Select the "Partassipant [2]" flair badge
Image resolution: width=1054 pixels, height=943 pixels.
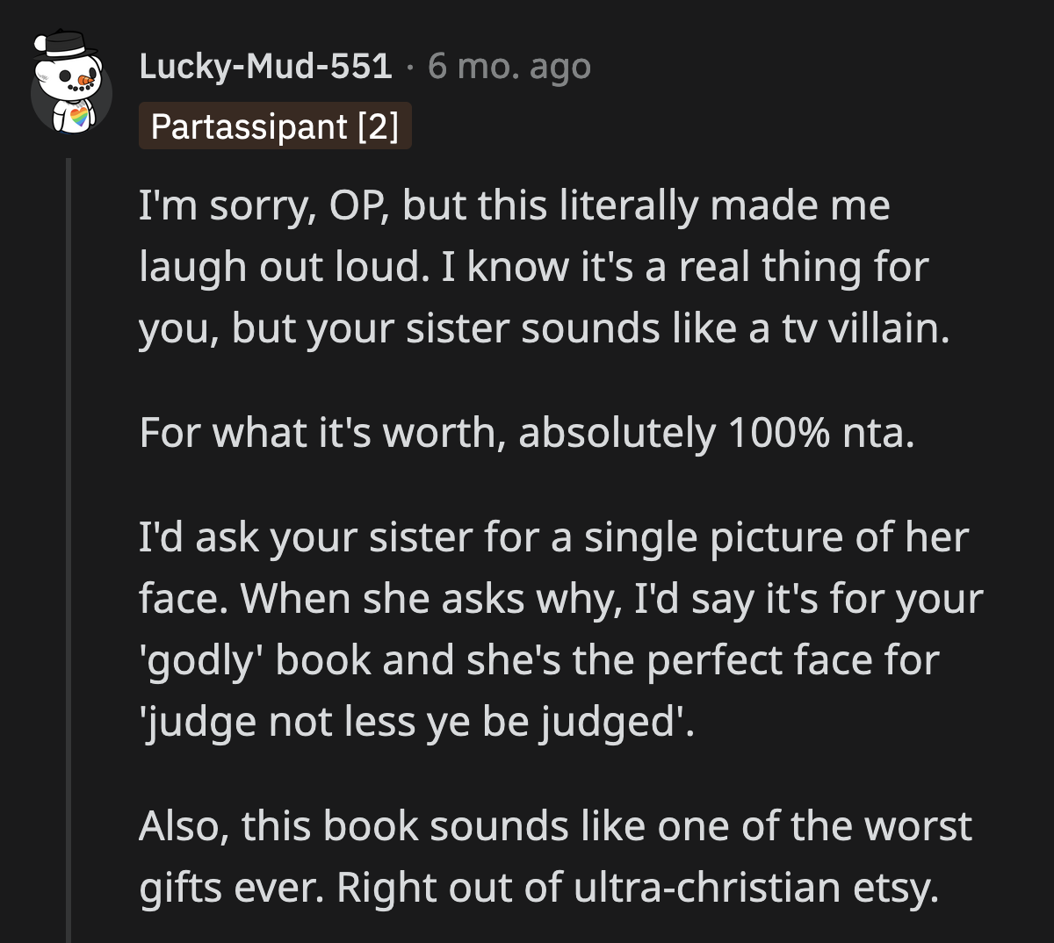point(275,127)
